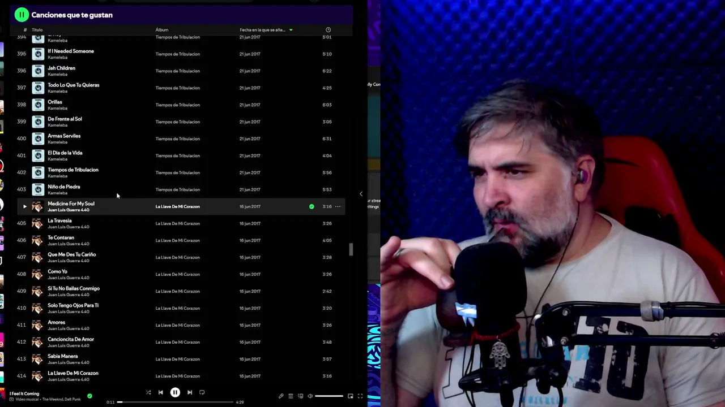
Task: Skip to the previous track
Action: click(x=161, y=392)
